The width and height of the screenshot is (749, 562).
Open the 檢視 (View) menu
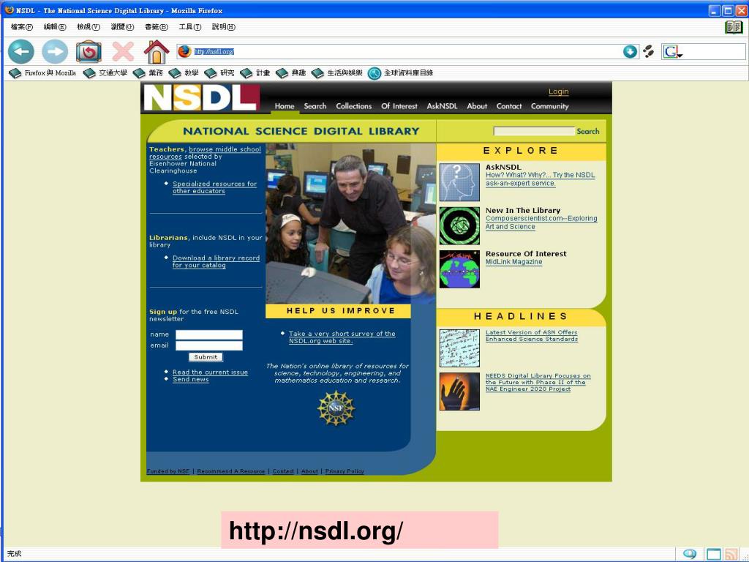(x=89, y=27)
